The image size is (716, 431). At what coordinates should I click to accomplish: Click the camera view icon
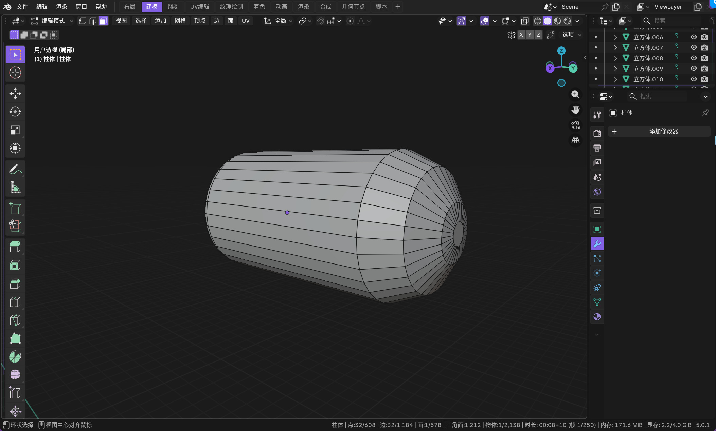(x=575, y=125)
